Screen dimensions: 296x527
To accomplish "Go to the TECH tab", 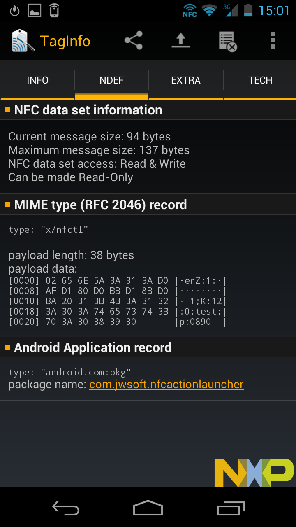I will [x=260, y=80].
